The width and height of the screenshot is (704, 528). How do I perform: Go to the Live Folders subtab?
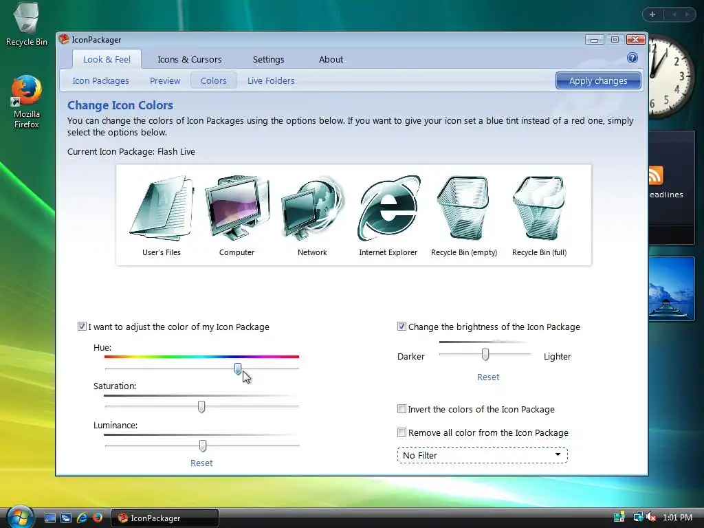(271, 81)
